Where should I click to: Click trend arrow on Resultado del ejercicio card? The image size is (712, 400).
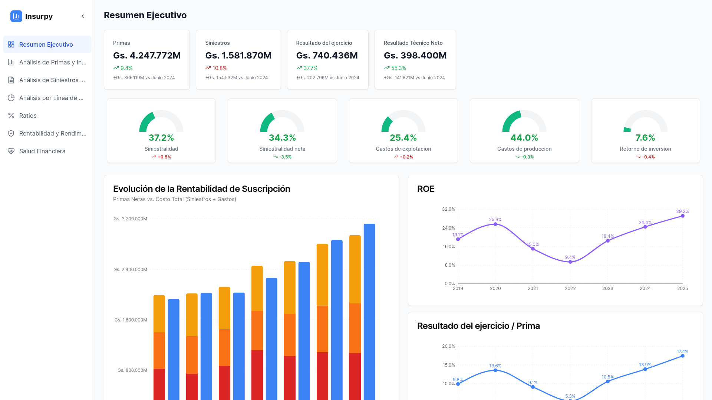click(x=299, y=68)
